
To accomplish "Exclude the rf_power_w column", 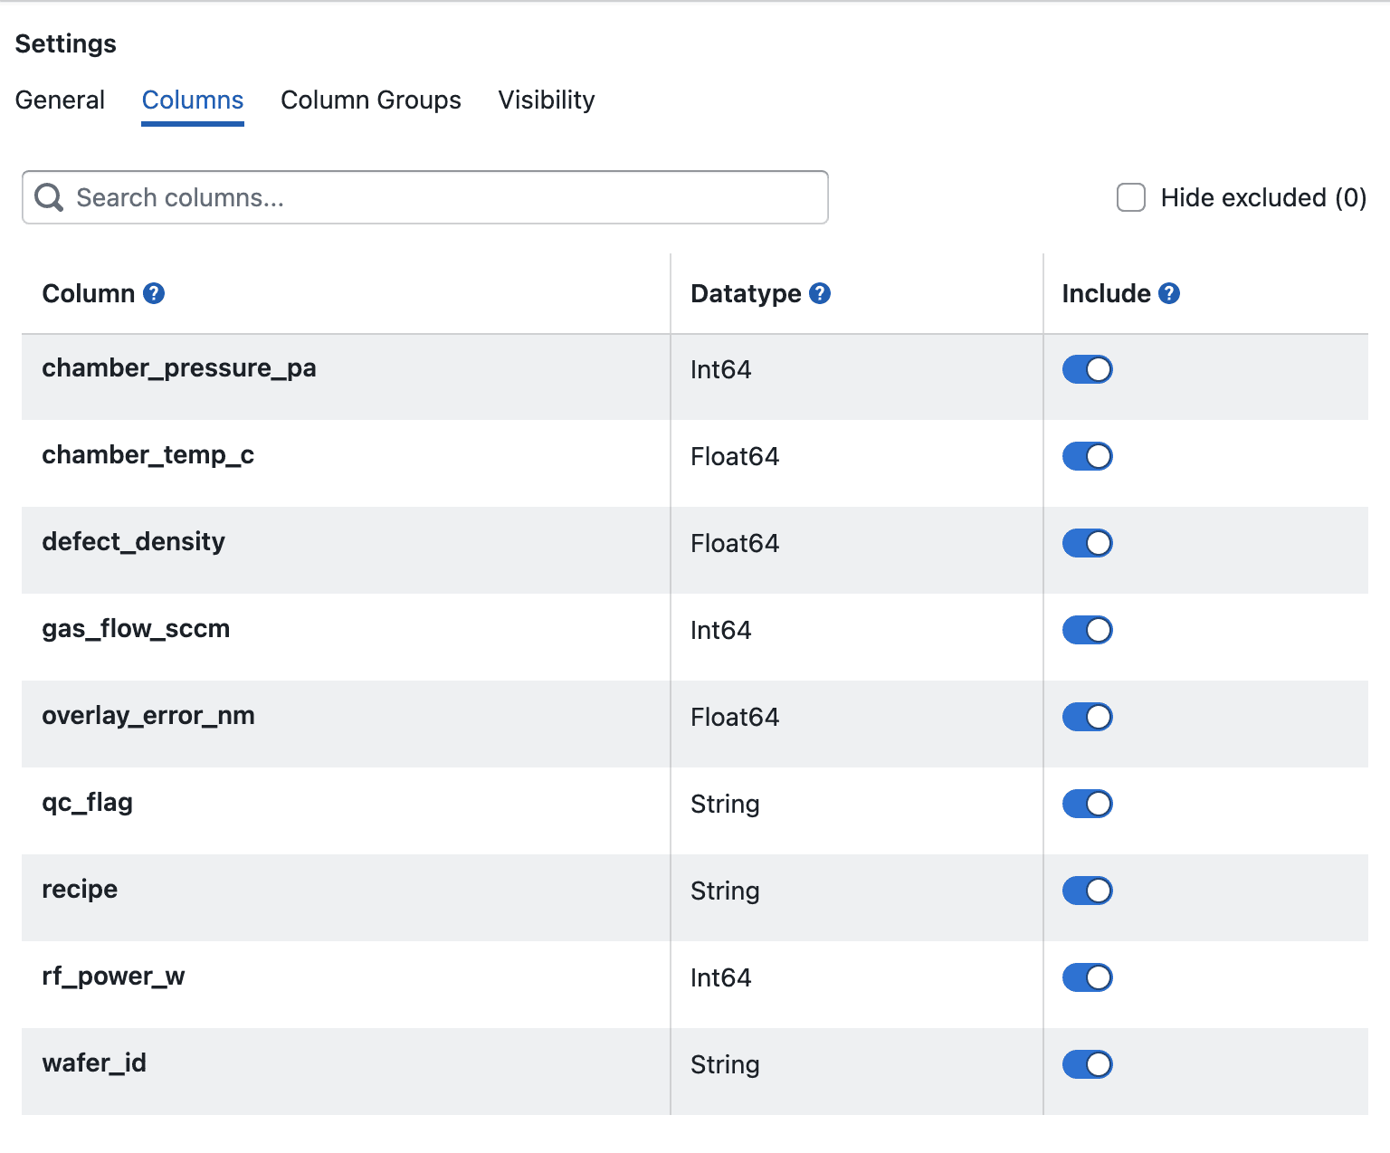I will pos(1088,977).
